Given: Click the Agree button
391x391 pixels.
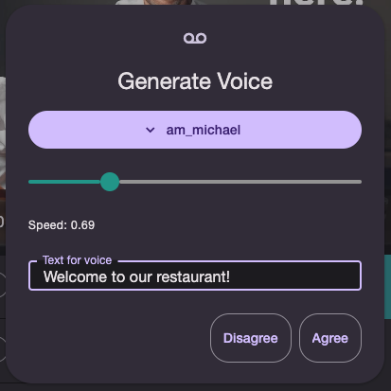Looking at the screenshot, I should tap(330, 338).
